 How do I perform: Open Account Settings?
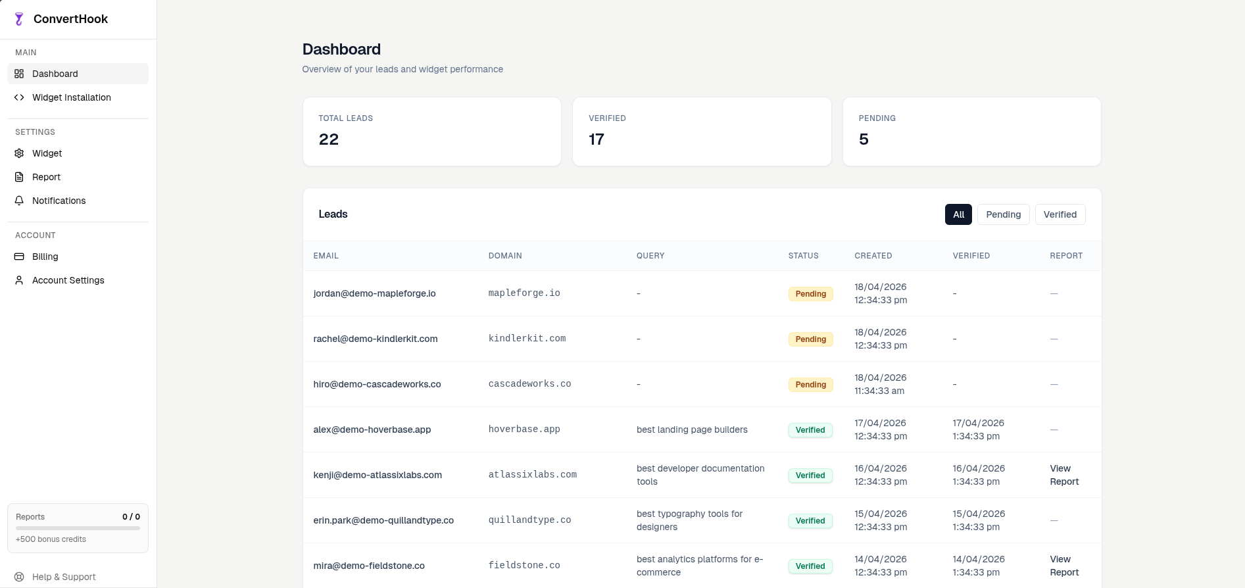[x=78, y=280]
